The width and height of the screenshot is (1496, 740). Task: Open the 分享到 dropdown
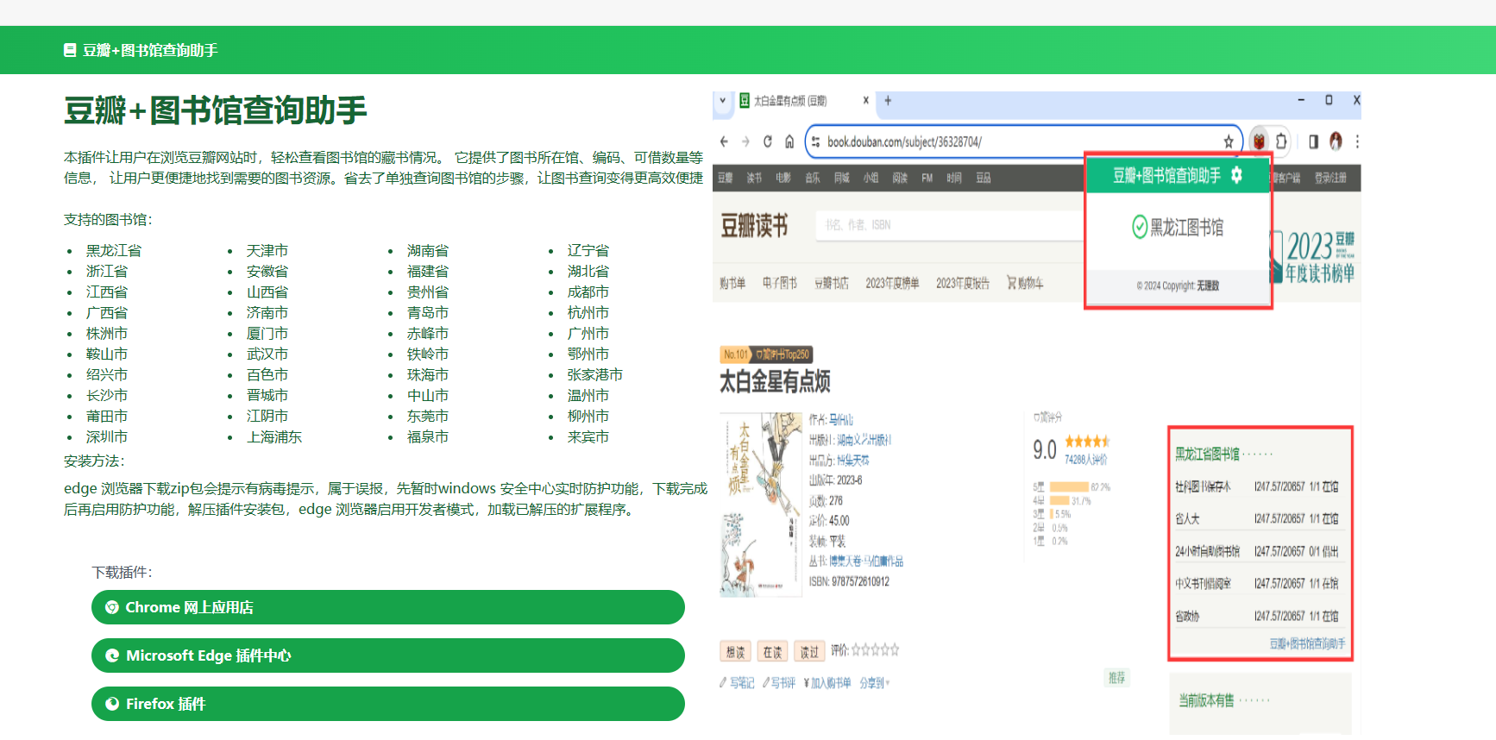pos(874,683)
